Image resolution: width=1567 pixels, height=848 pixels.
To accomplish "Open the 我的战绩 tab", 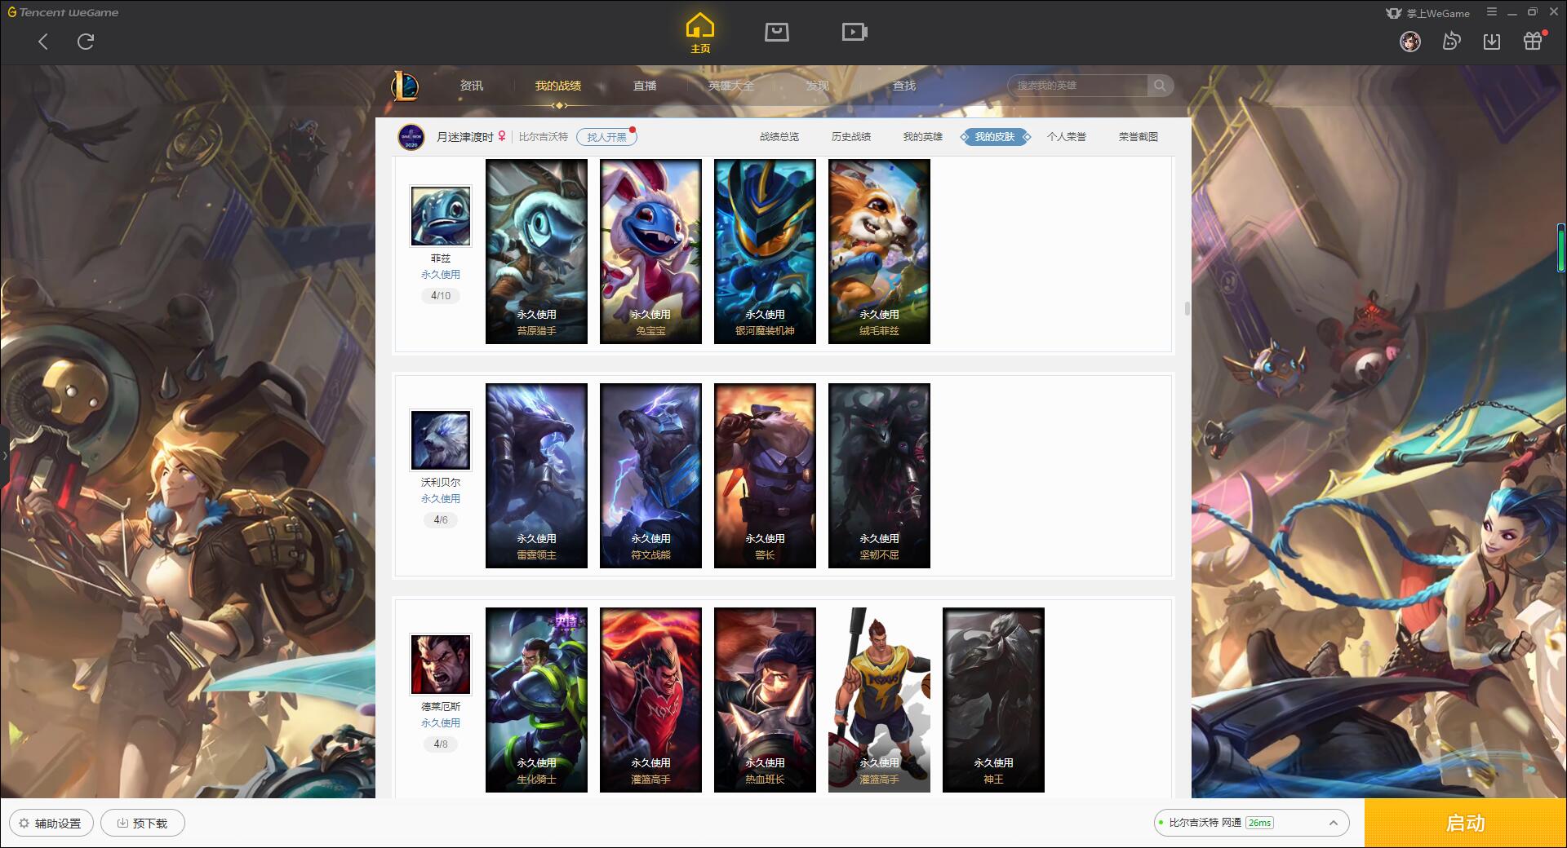I will click(x=558, y=86).
